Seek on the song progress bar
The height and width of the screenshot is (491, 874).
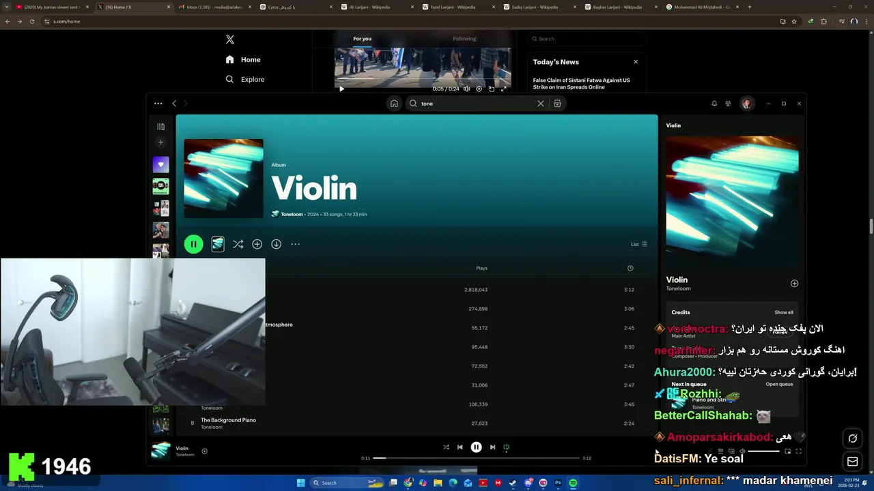[x=477, y=458]
